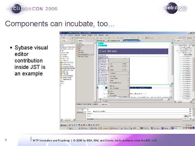Expand the JSF HTML drawer in the Palette
195x146 pixels.
click(85, 53)
